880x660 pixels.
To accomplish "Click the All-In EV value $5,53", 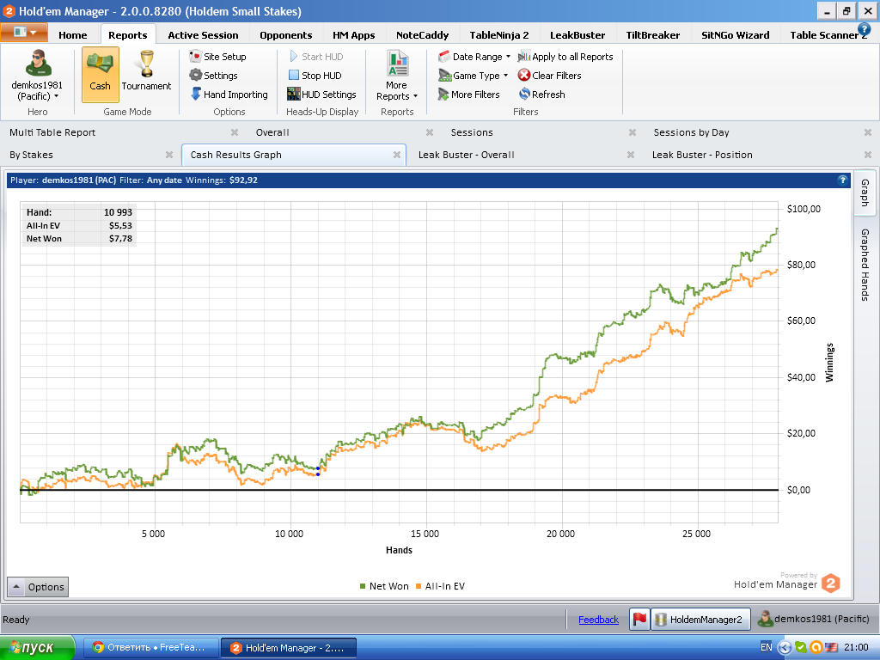I will click(x=120, y=226).
